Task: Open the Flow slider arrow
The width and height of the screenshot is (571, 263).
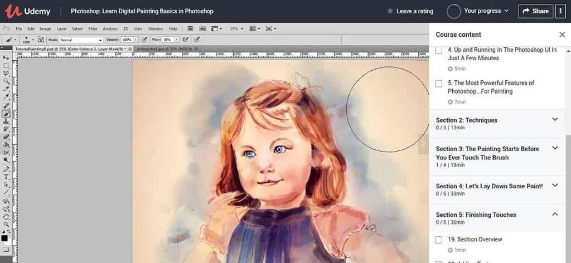Action: click(177, 40)
